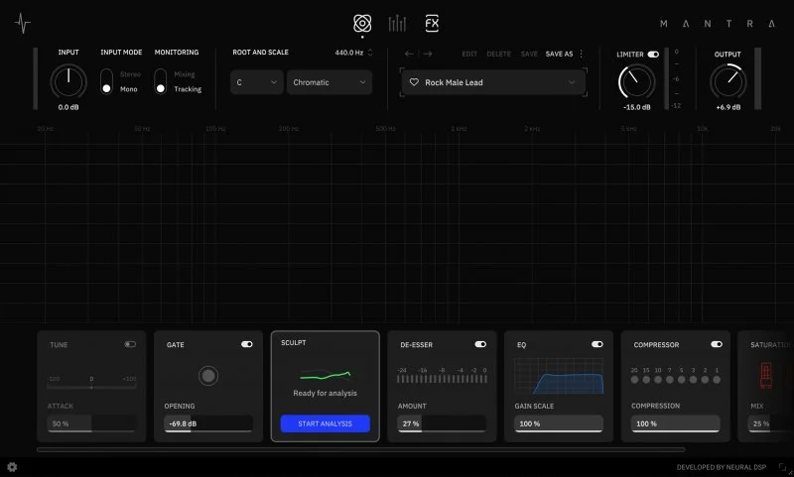Click Developed by Neural DSP text
Viewport: 794px width, 477px height.
point(722,467)
